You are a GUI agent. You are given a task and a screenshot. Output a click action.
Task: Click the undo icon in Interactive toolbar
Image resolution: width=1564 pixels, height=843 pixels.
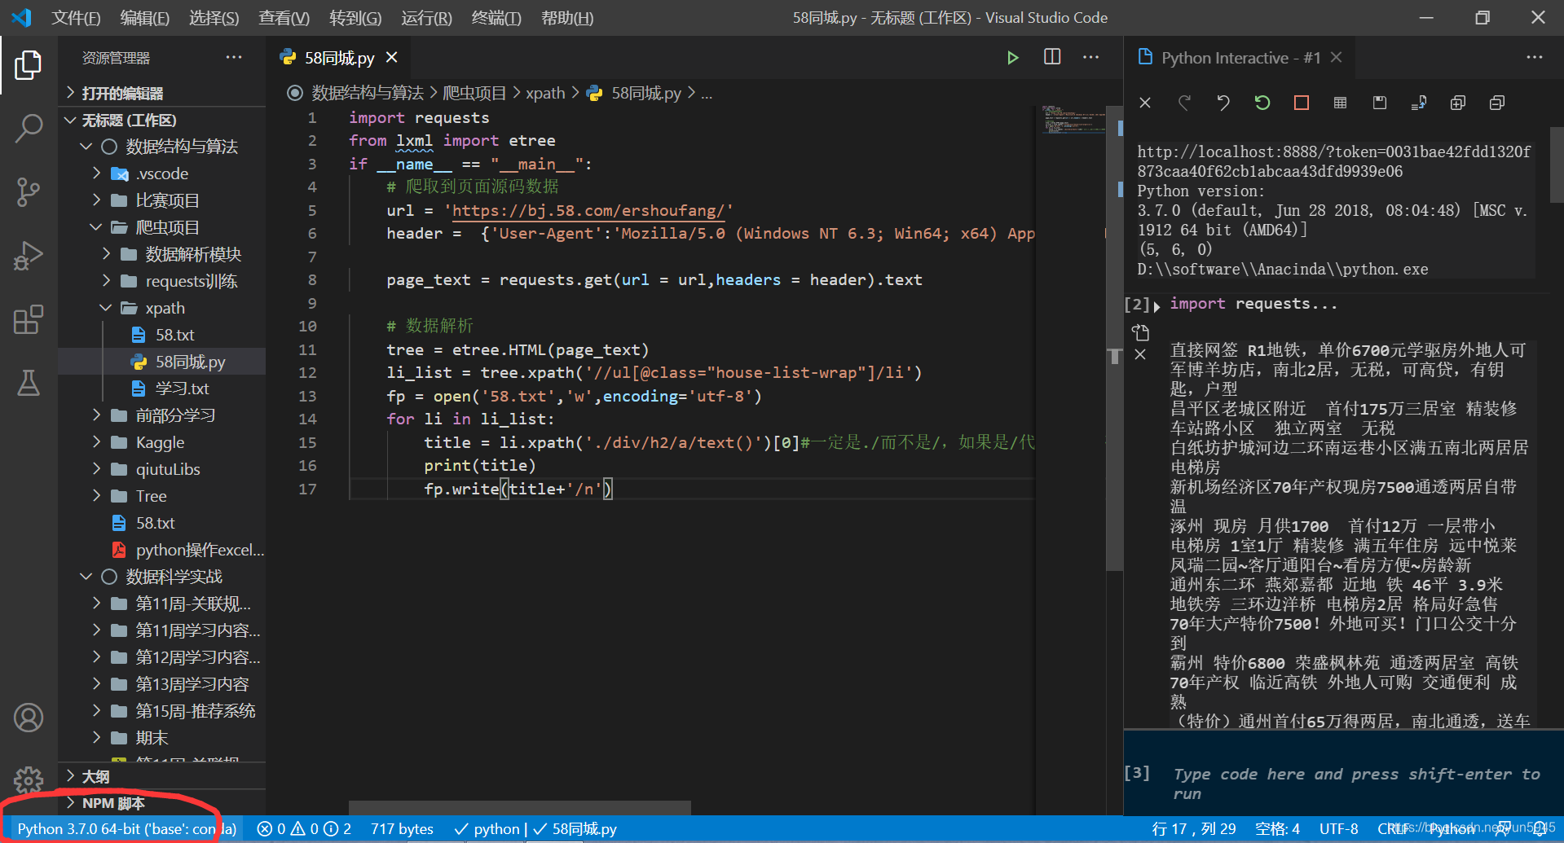(1223, 103)
